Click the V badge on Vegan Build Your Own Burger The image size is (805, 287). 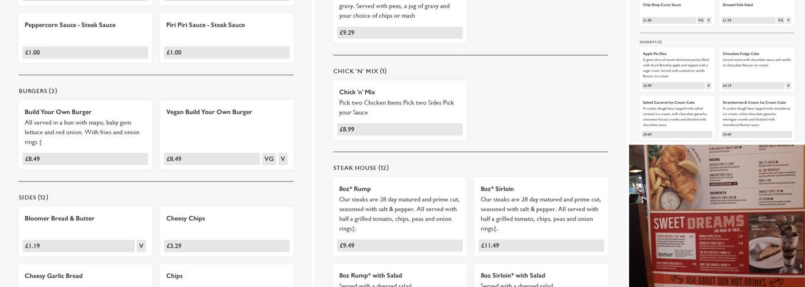pos(282,159)
